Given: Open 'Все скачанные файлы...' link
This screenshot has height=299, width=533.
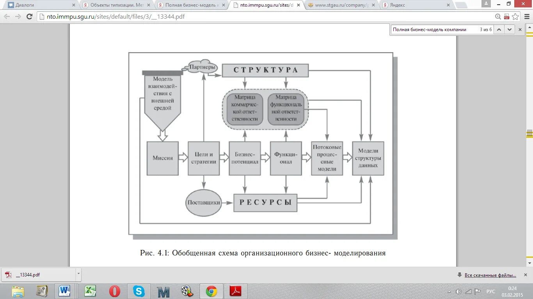Looking at the screenshot, I should tap(490, 275).
